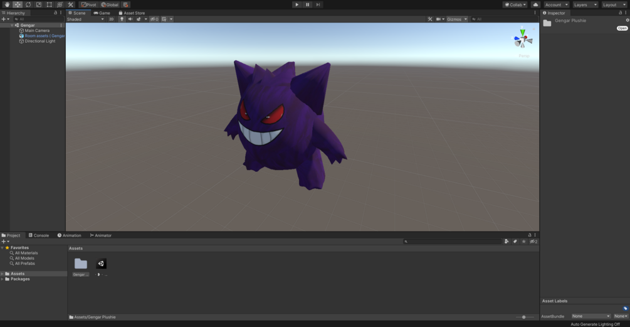
Task: Open the Inspector gear settings
Action: click(627, 20)
